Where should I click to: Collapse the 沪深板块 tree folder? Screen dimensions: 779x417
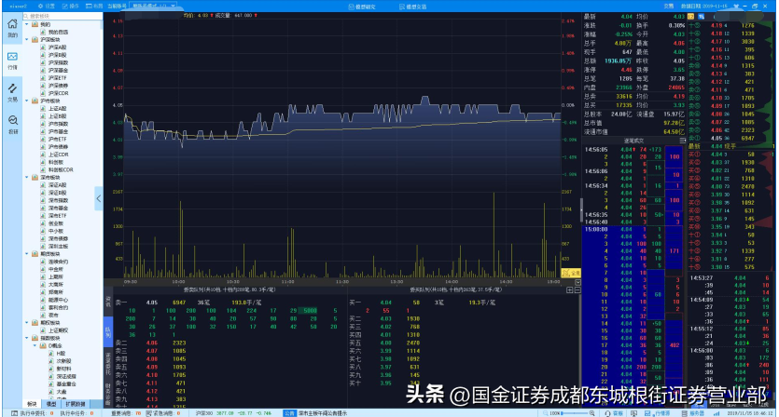click(27, 40)
